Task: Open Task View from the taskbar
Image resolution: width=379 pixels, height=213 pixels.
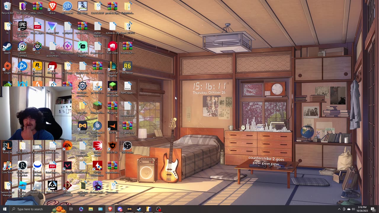Action: [71, 209]
